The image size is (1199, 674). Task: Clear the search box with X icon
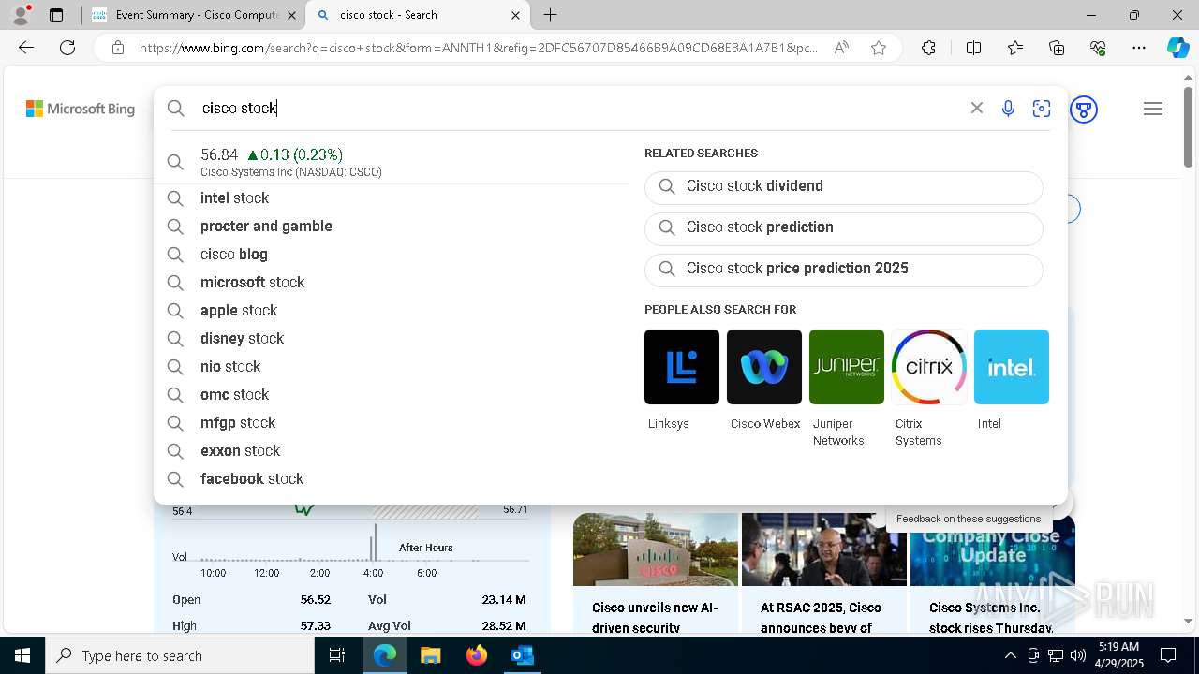[976, 109]
